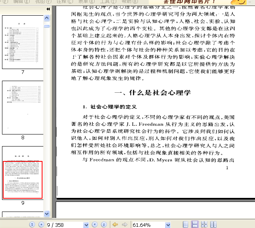This screenshot has width=255, height=228.
Task: Click thumbnail panel scroll-down arrow
Action: click(47, 214)
